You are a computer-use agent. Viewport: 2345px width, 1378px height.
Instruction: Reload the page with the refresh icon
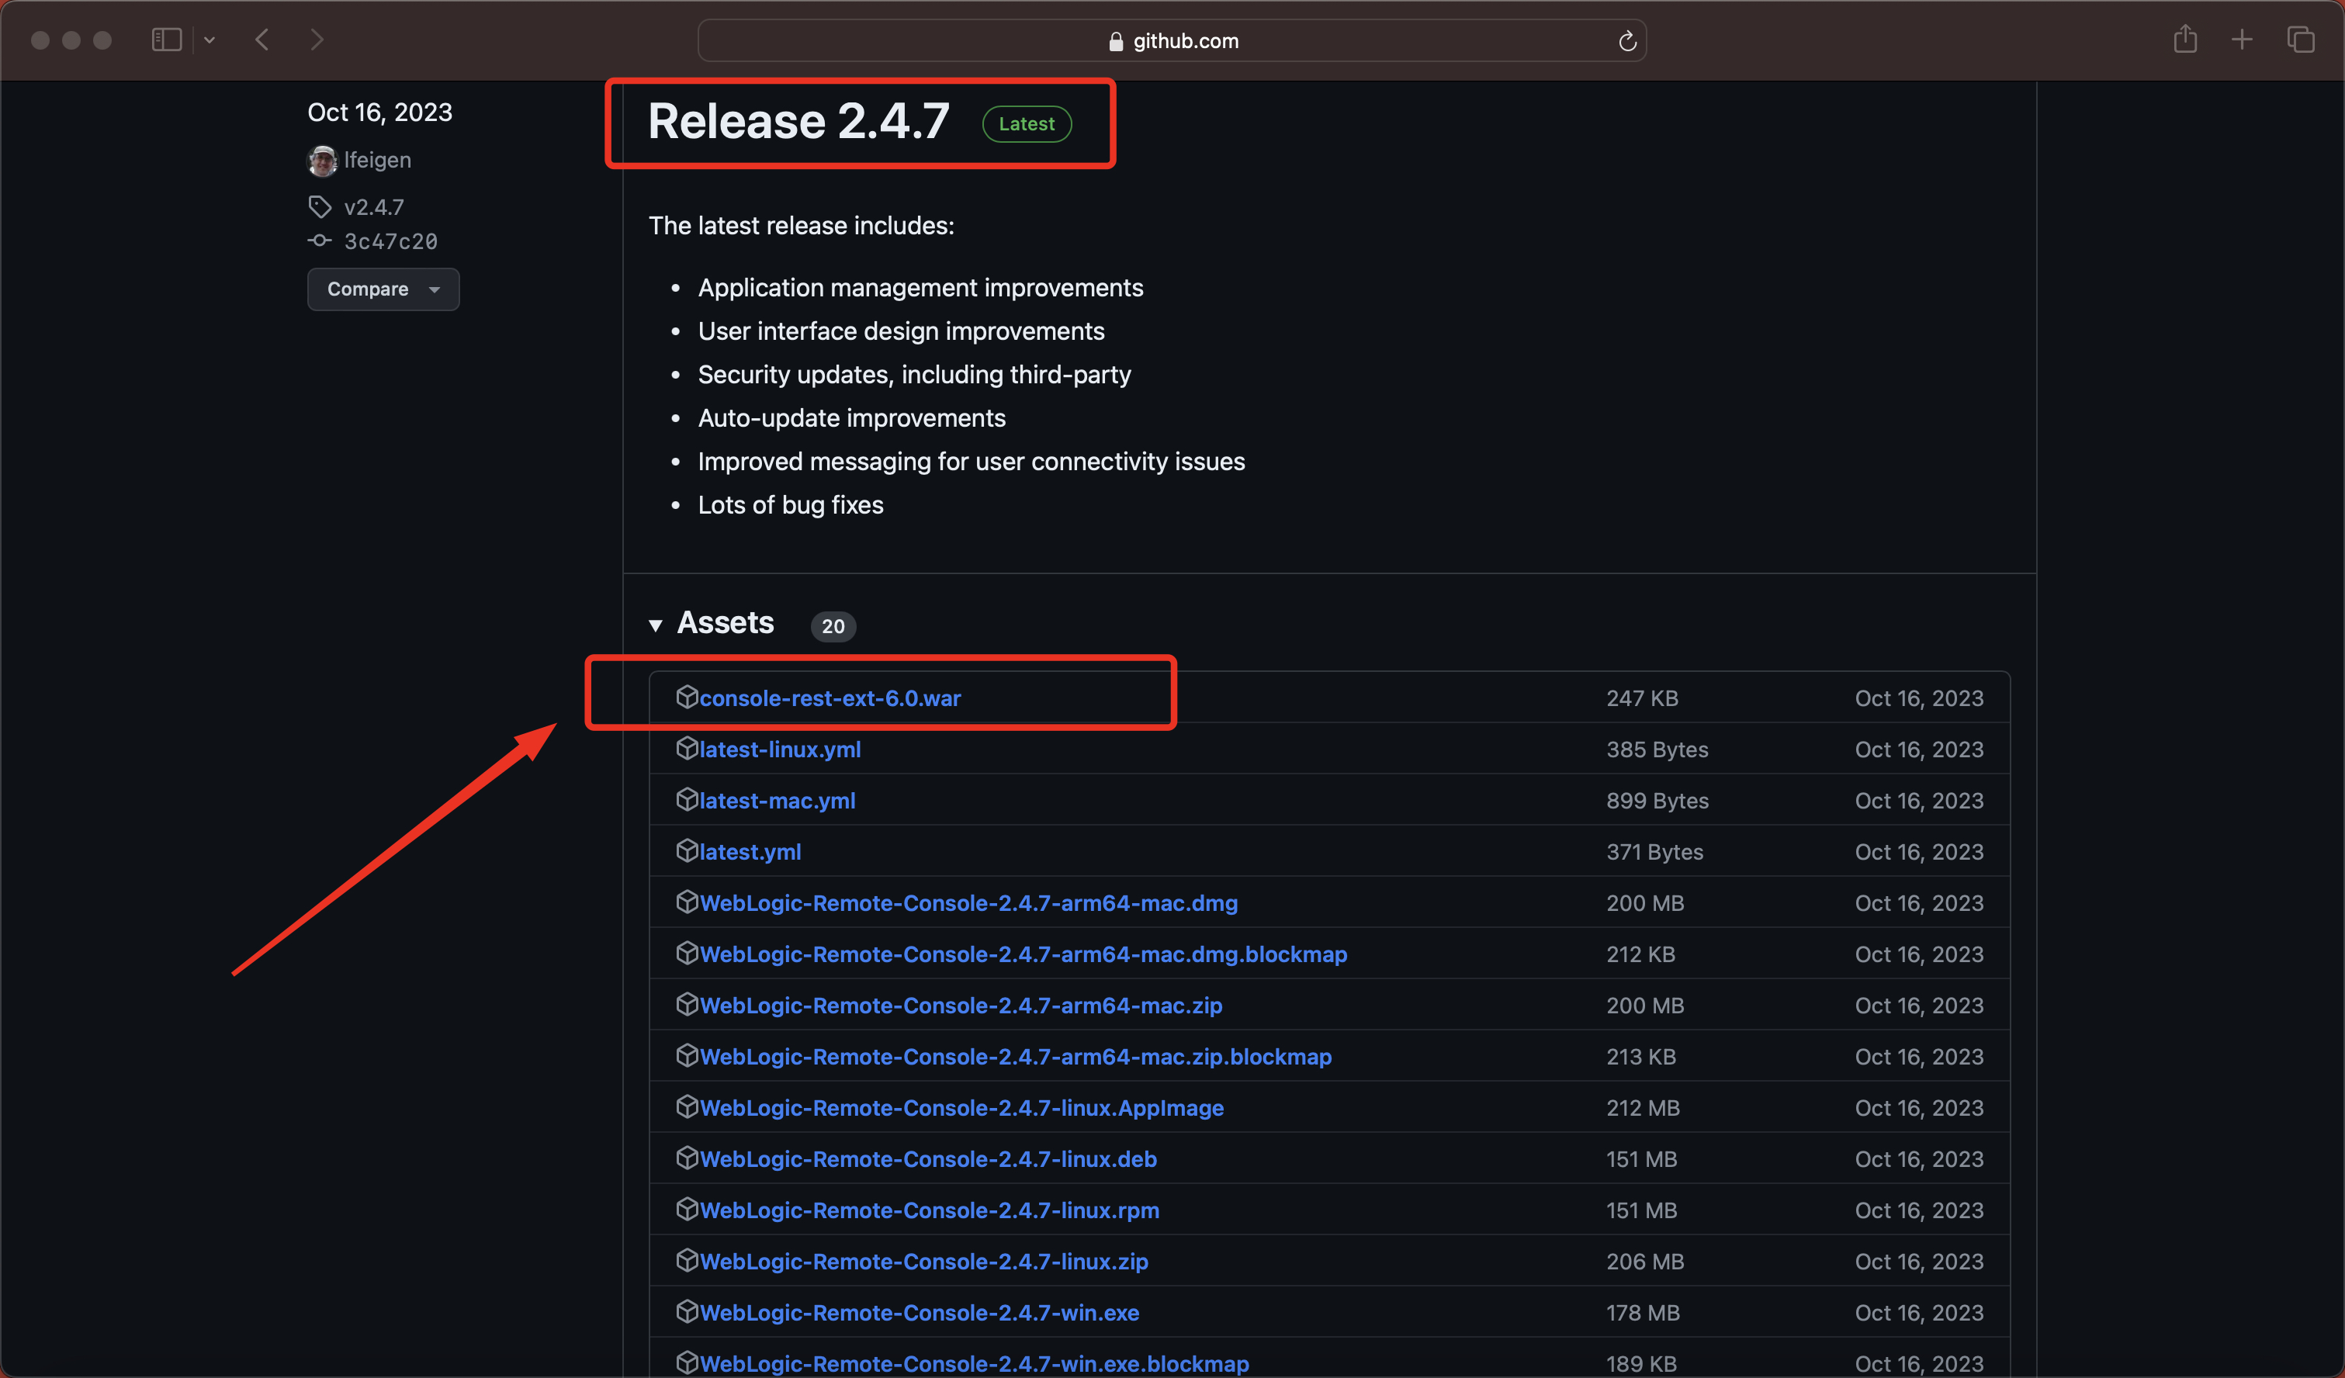point(1626,41)
